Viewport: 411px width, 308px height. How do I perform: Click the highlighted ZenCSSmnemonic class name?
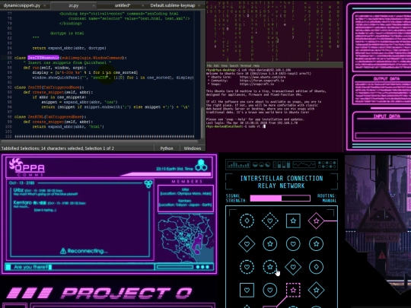pyautogui.click(x=43, y=58)
